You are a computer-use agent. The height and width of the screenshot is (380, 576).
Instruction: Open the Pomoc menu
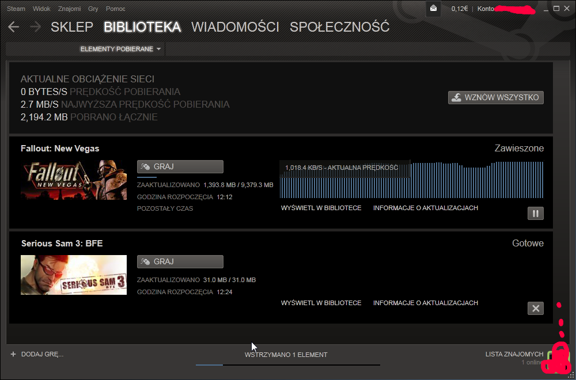pos(116,9)
